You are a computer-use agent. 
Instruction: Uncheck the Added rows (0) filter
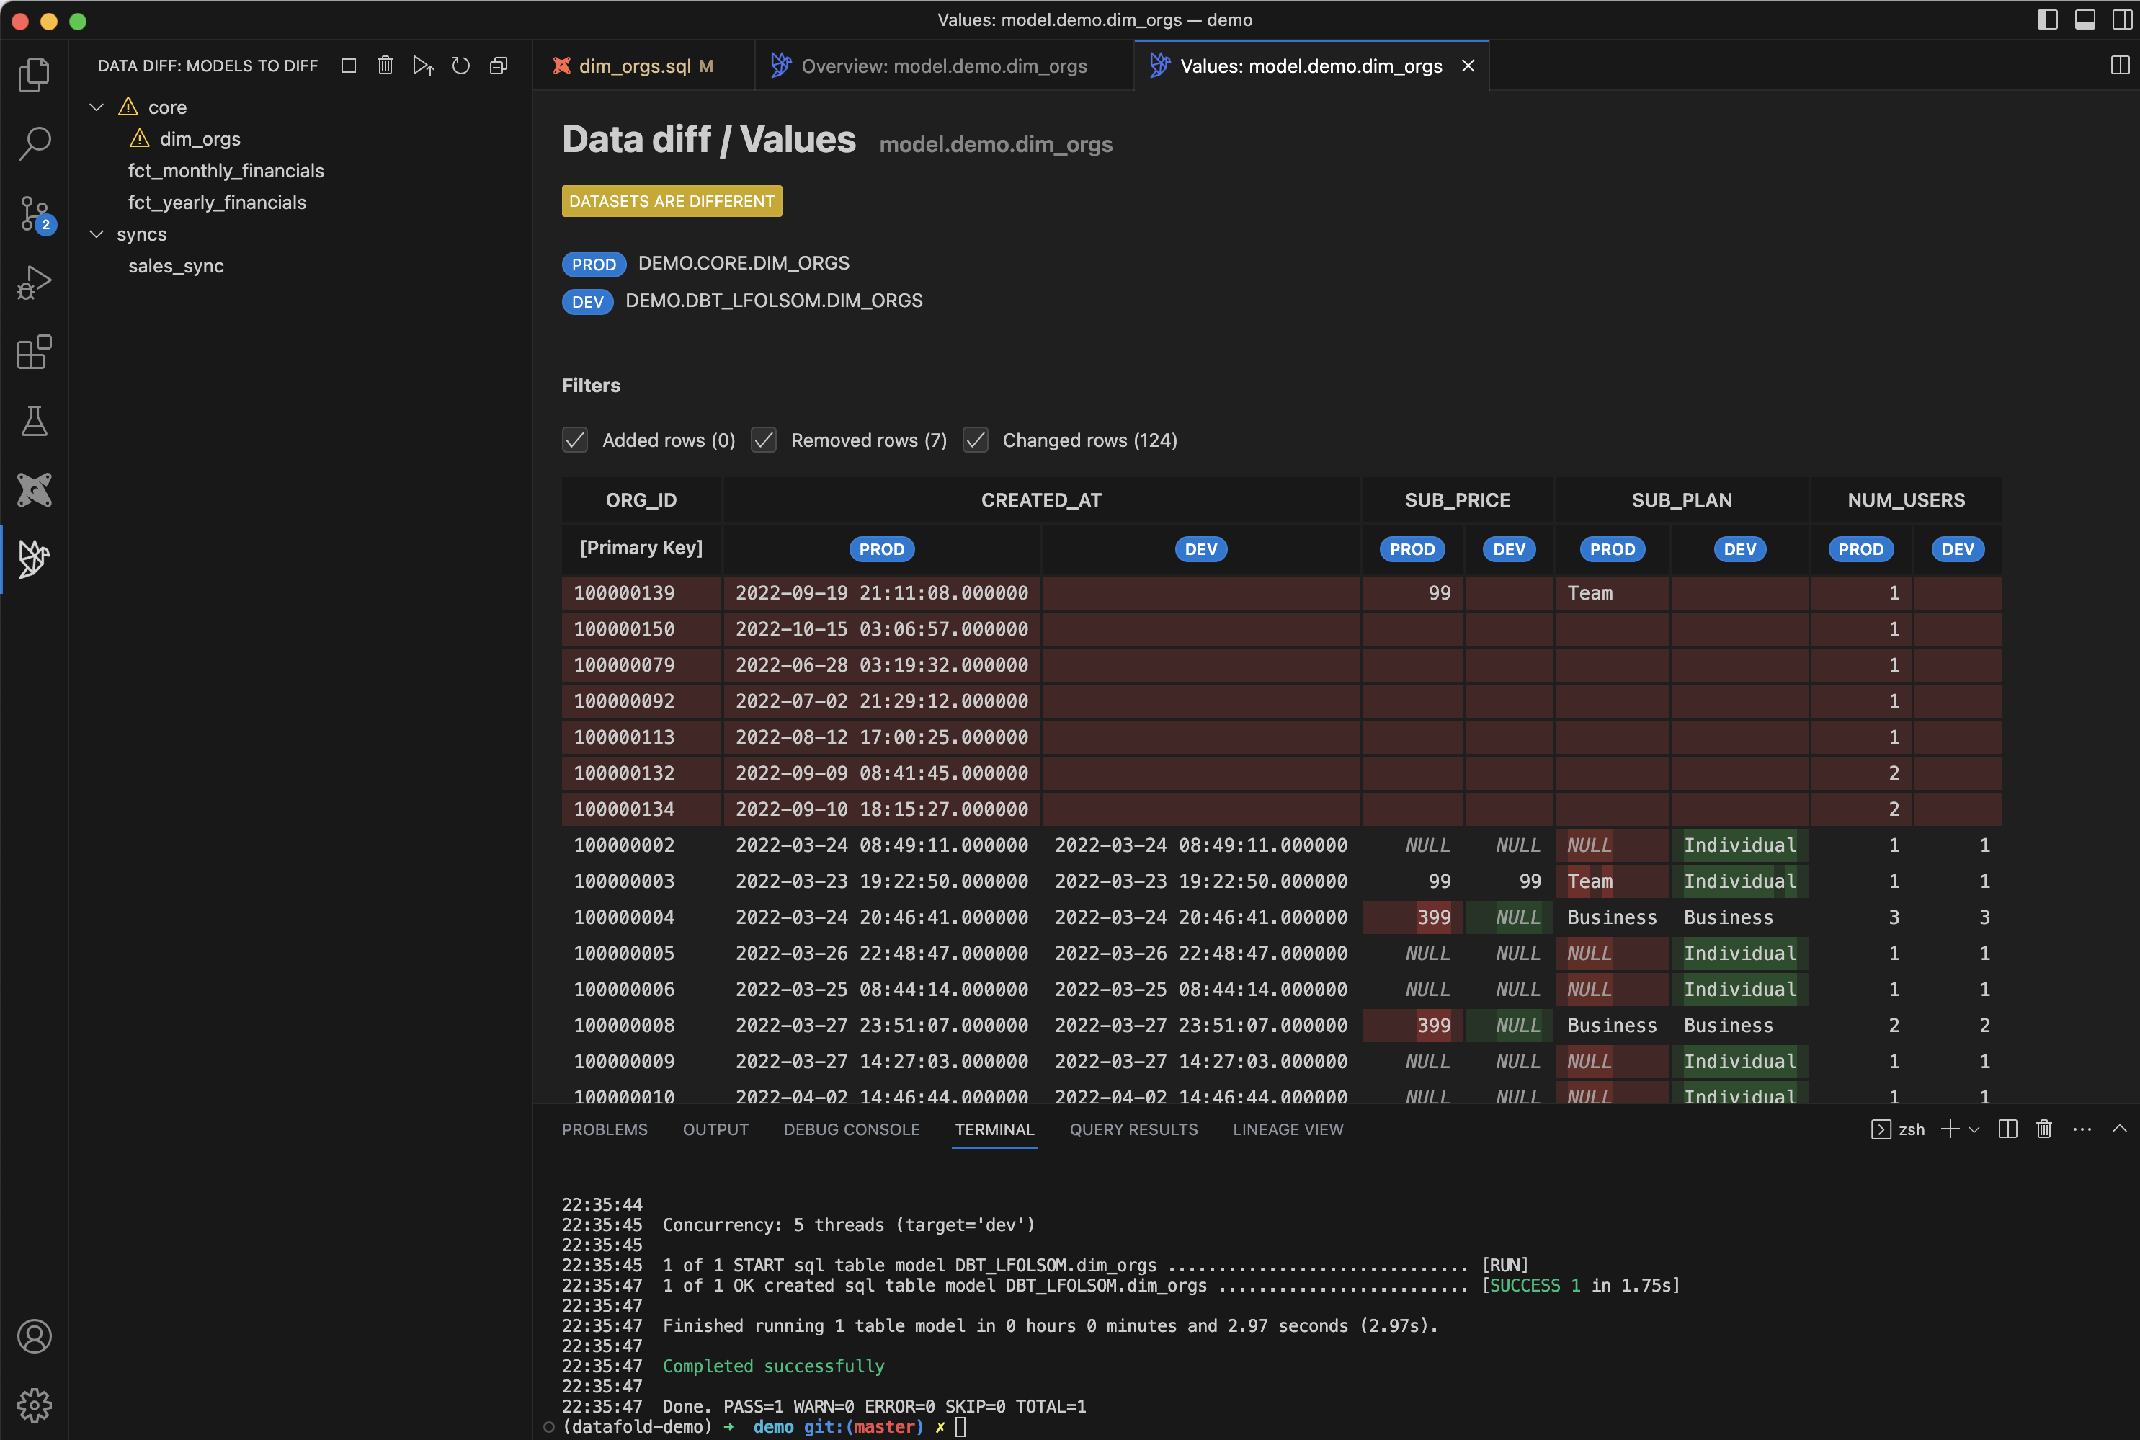[x=575, y=440]
